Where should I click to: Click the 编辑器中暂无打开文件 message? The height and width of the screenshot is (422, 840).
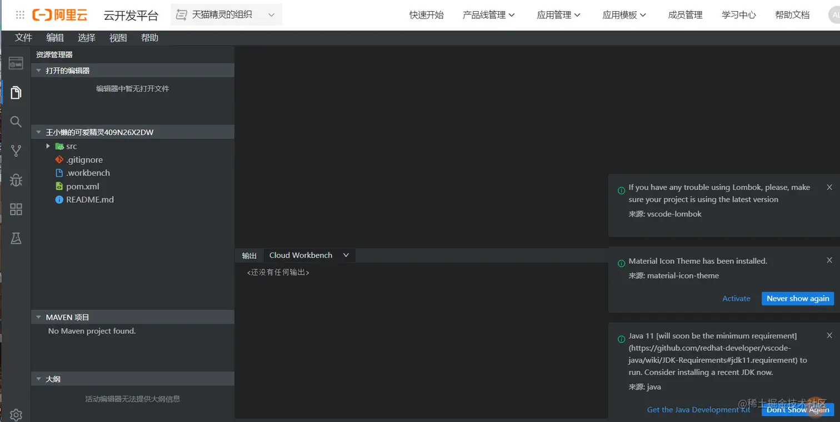pos(133,89)
